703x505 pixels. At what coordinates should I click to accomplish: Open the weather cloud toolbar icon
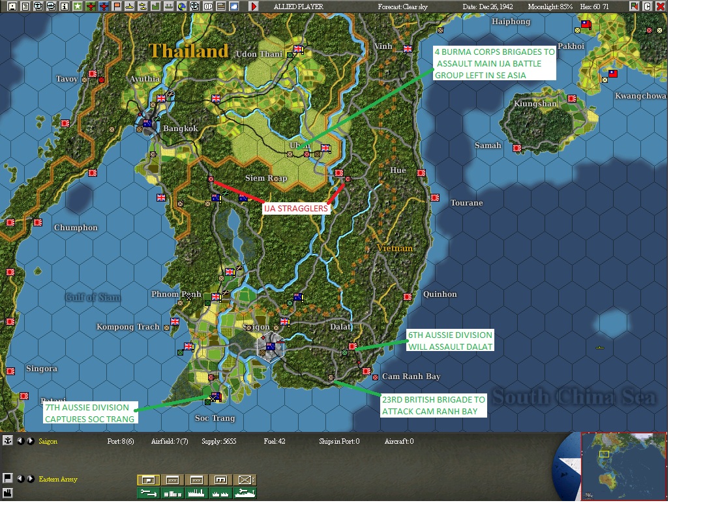click(x=234, y=7)
